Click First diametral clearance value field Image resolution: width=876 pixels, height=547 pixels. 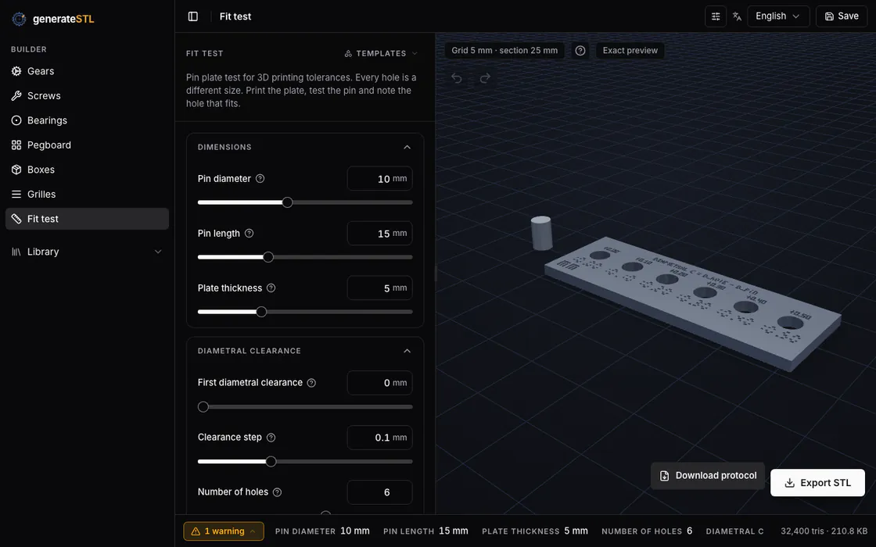click(x=380, y=383)
